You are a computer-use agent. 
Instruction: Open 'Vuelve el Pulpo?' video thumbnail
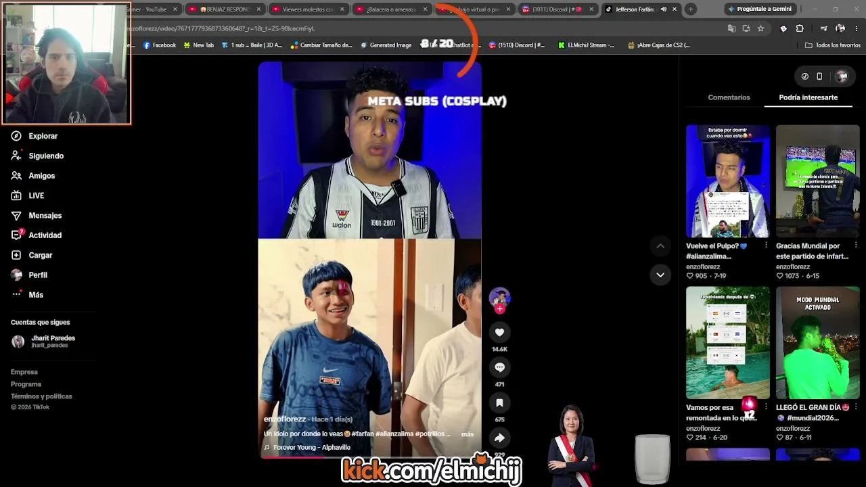coord(727,181)
